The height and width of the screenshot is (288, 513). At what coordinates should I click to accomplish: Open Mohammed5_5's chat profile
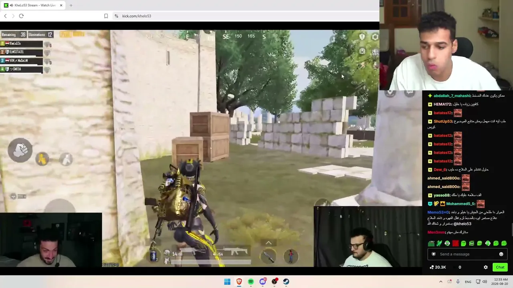click(x=460, y=204)
